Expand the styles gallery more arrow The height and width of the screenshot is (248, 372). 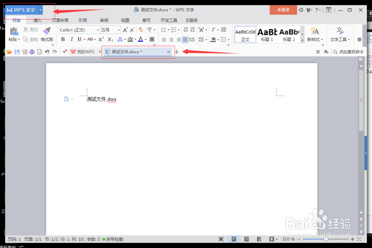(x=302, y=40)
